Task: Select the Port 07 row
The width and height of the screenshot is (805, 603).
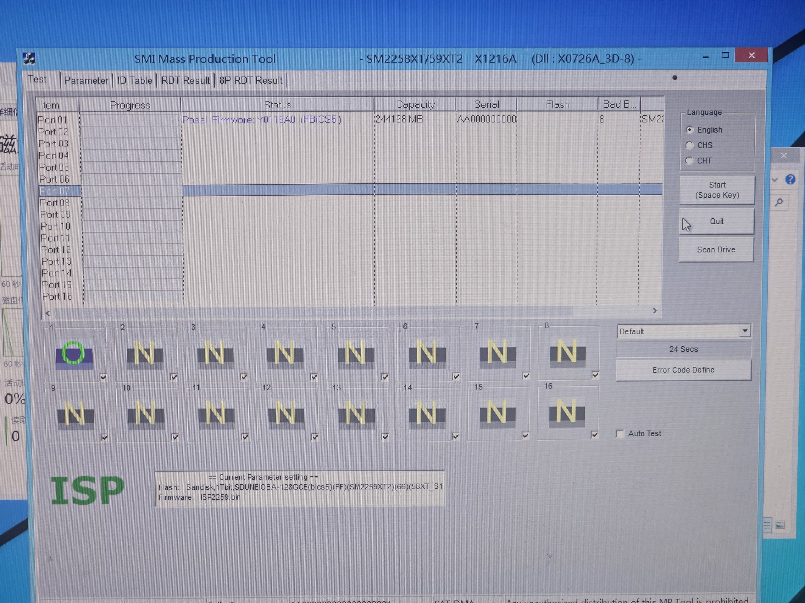Action: 55,191
